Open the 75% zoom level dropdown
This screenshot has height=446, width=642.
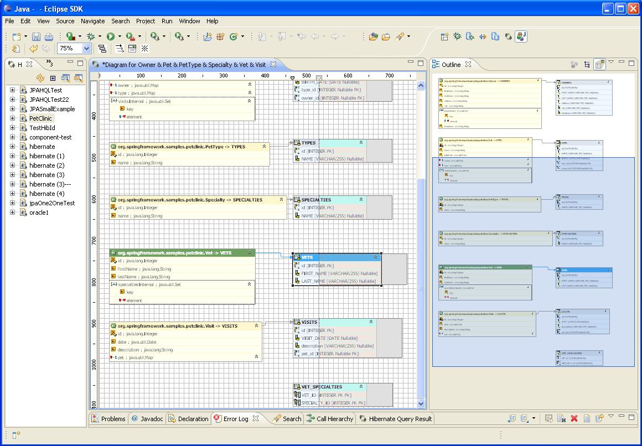point(86,49)
